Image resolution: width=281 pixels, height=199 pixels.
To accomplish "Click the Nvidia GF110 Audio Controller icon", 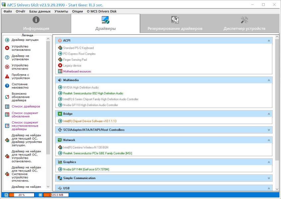I will click(60, 105).
